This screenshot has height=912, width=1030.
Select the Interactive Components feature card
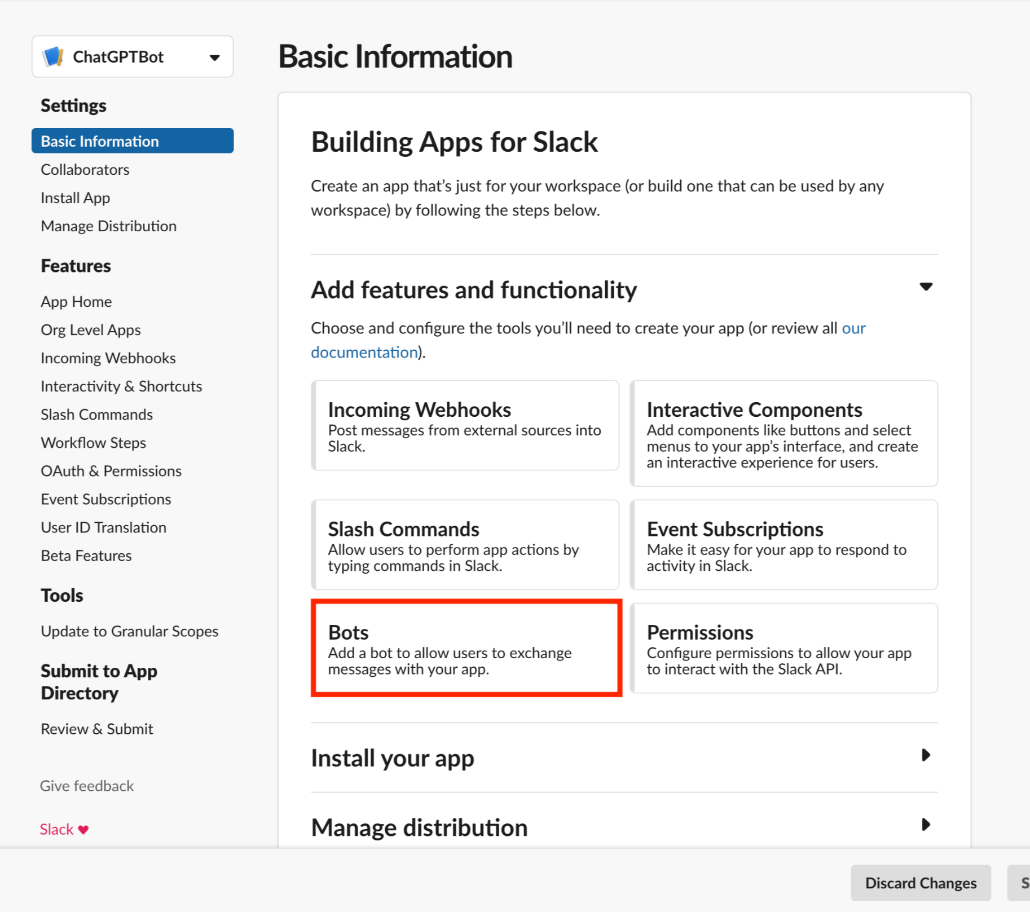(784, 433)
